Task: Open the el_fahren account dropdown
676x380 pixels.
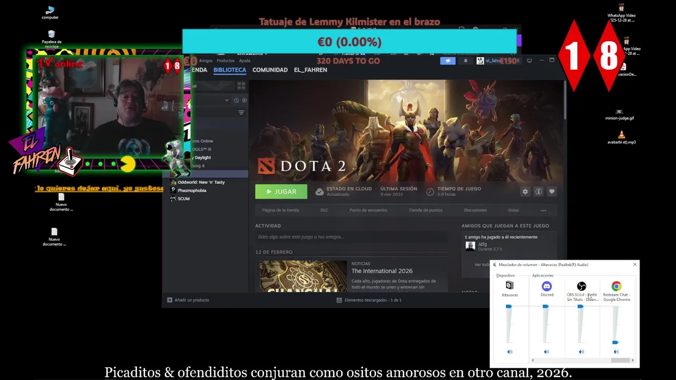Action: coord(499,61)
